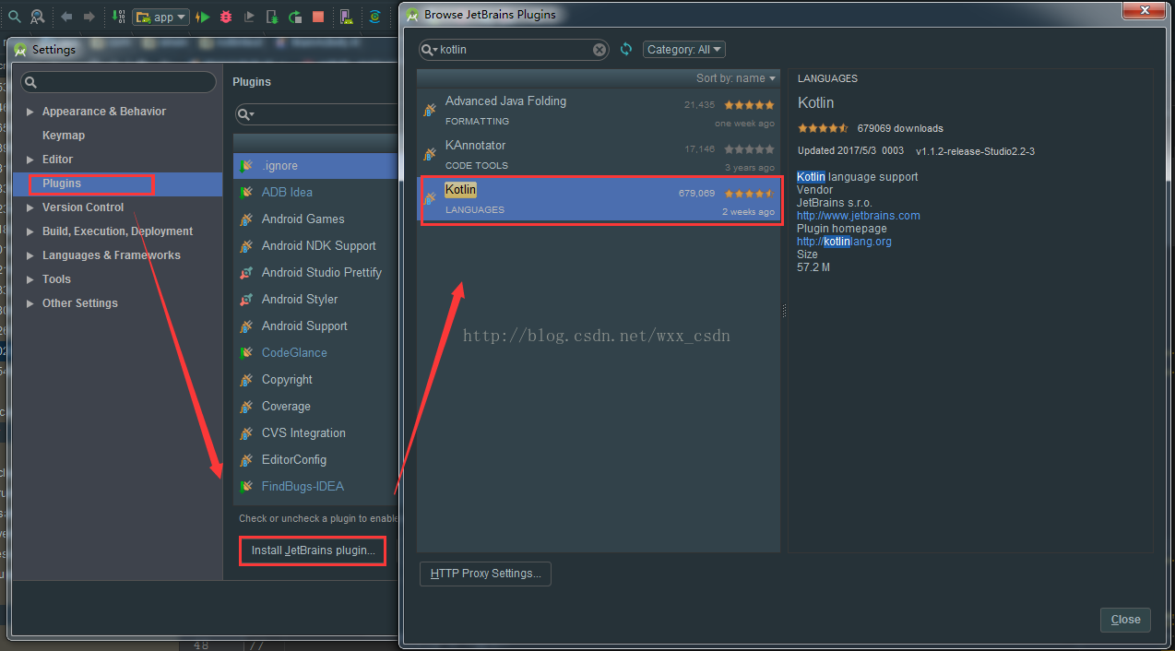Click the Close button in Browse Plugins
The height and width of the screenshot is (651, 1175).
tap(1125, 620)
